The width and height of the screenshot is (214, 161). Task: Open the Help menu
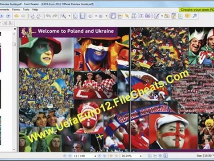(x=35, y=9)
